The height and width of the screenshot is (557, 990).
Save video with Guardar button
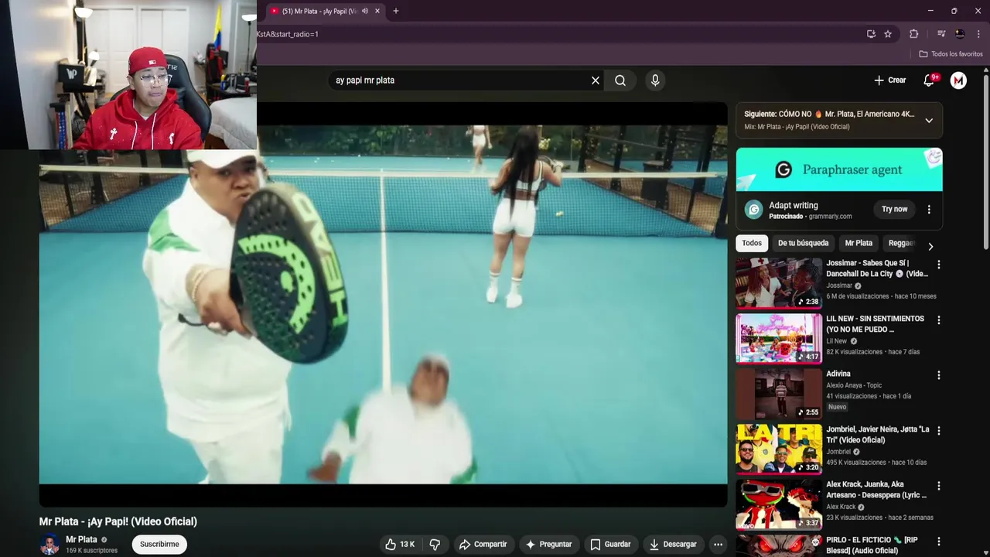coord(610,545)
